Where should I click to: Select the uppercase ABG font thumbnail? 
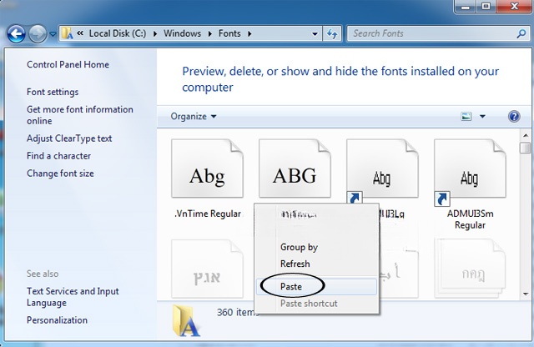click(295, 168)
